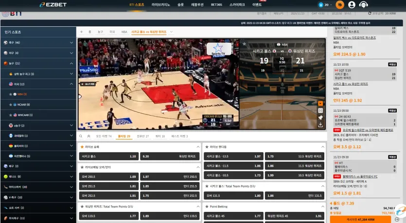Screen dimensions: 406x223
Task: Select the 오버 250.5 at 1.69 bet
Action: tap(109, 177)
